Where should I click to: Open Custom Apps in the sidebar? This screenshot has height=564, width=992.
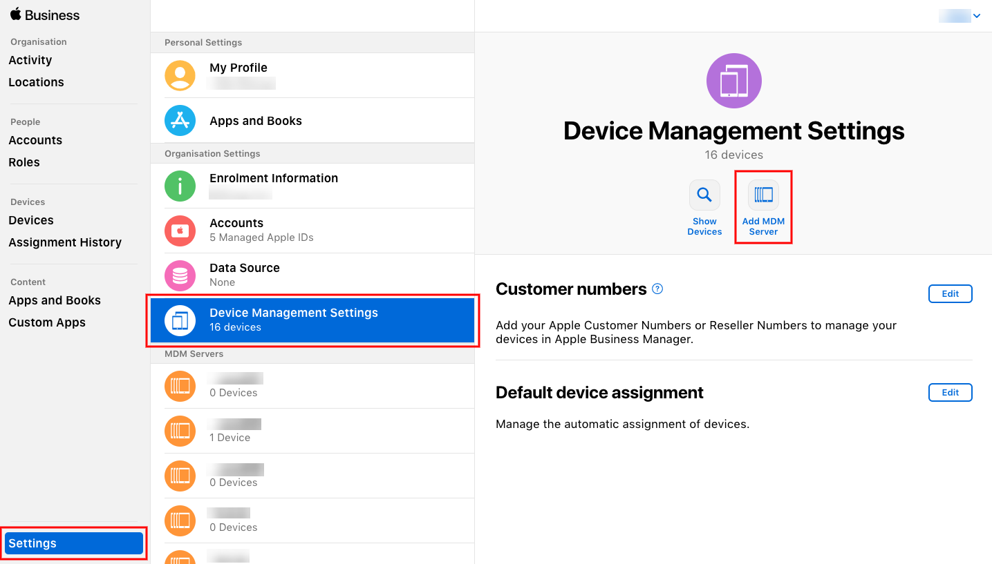tap(47, 322)
